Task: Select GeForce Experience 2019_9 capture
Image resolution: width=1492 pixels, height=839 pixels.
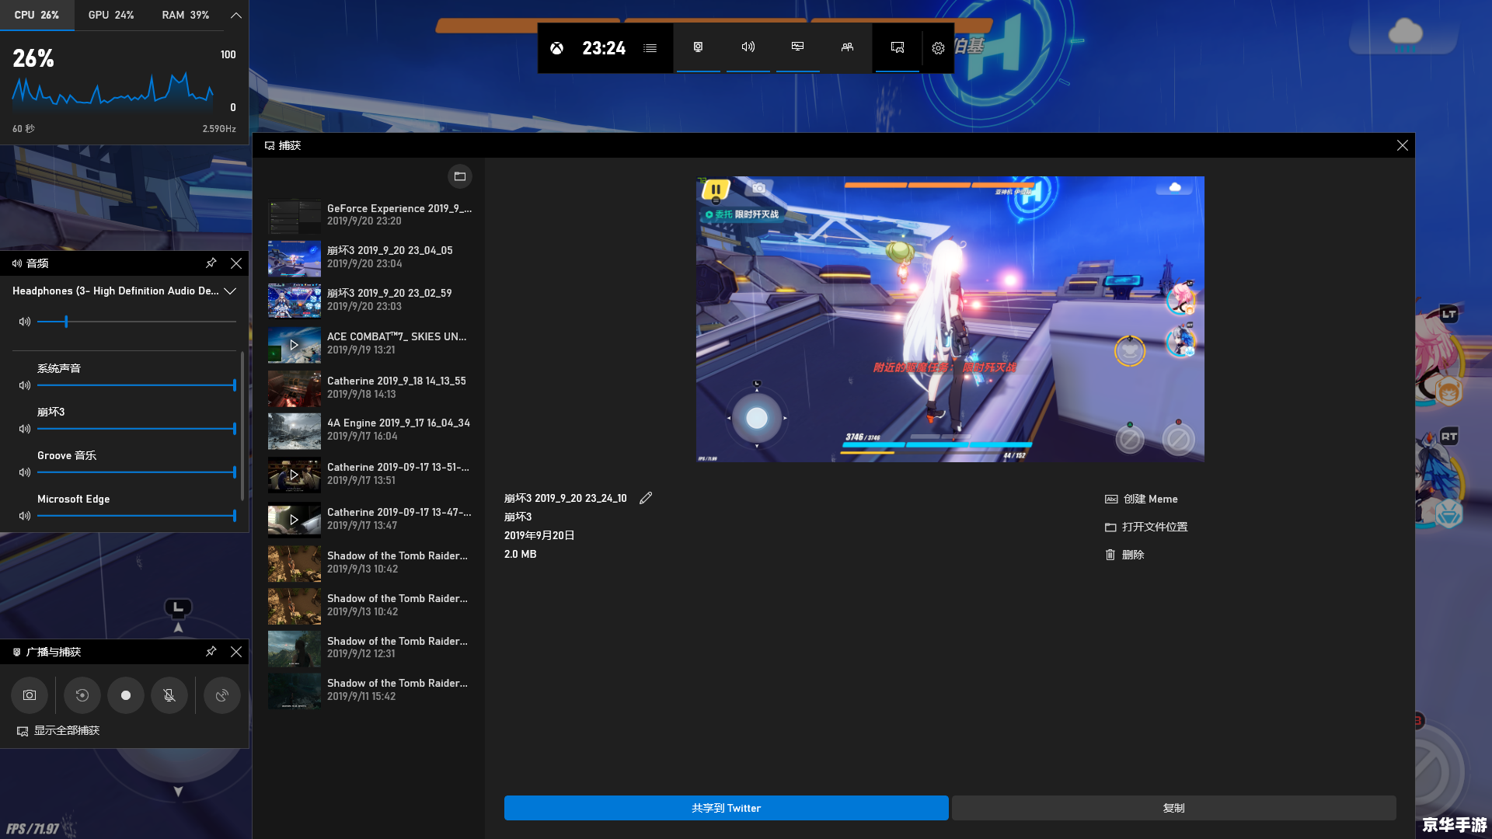Action: pos(371,215)
